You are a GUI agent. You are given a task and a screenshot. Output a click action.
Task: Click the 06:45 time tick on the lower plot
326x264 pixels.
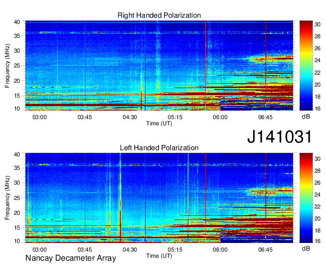265,250
